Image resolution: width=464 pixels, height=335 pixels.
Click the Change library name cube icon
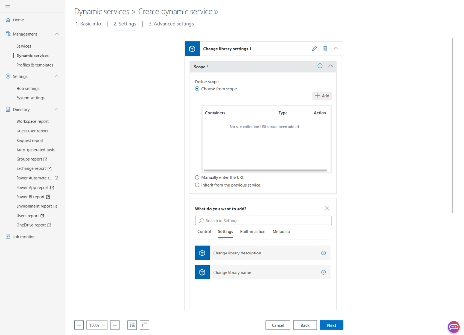click(x=202, y=272)
